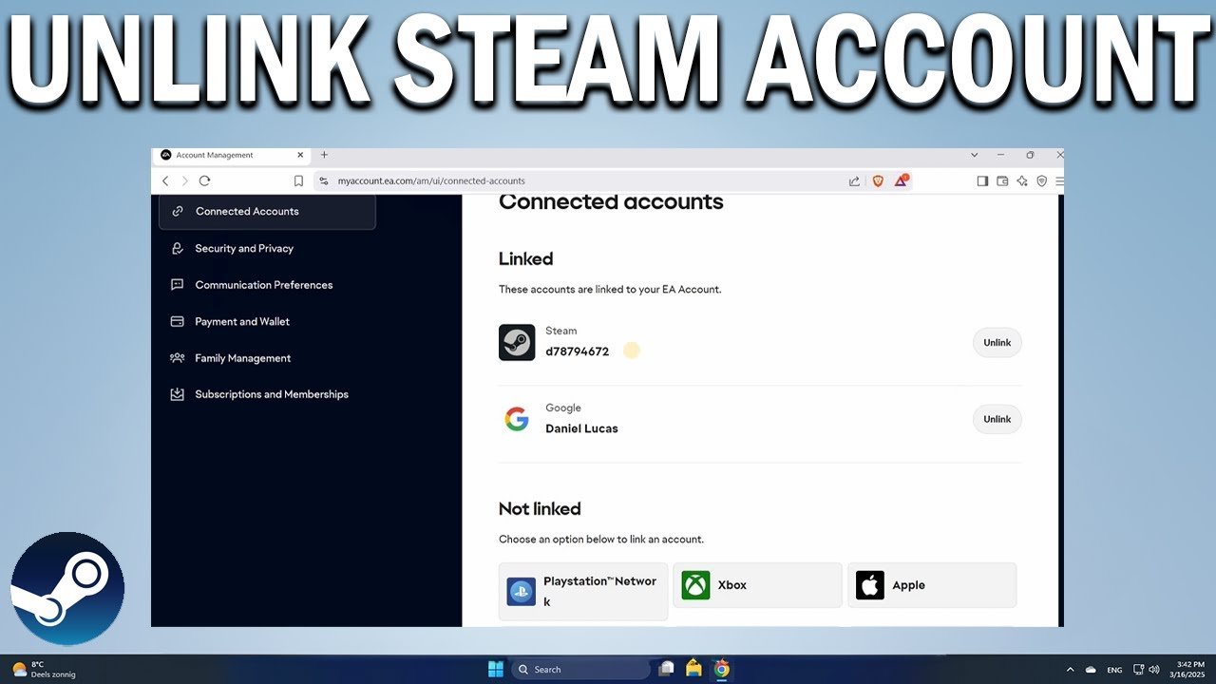Screen dimensions: 1216x684
Task: Open the Leo AI sparkle icon
Action: [1022, 180]
